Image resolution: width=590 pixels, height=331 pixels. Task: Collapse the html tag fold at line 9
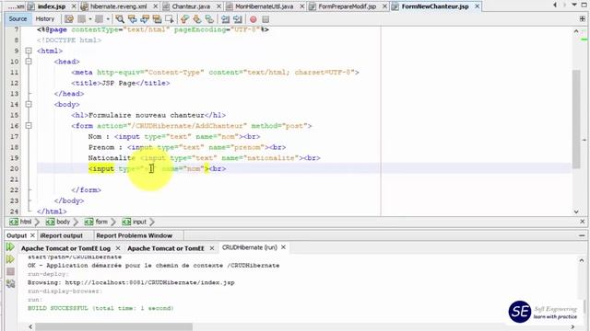point(29,51)
